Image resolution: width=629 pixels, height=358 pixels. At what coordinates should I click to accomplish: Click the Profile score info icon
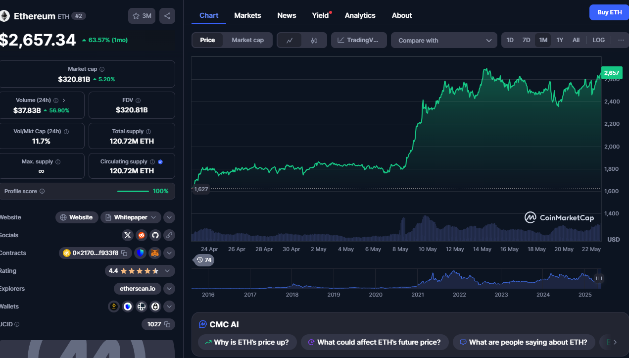click(42, 191)
